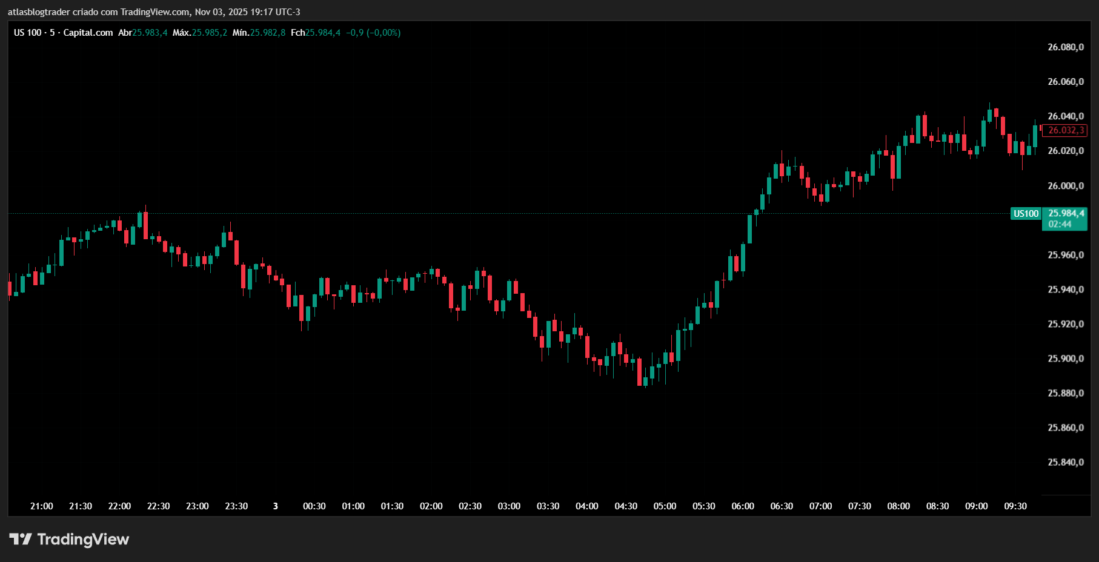Click the red last price label 26.032,3

1064,130
